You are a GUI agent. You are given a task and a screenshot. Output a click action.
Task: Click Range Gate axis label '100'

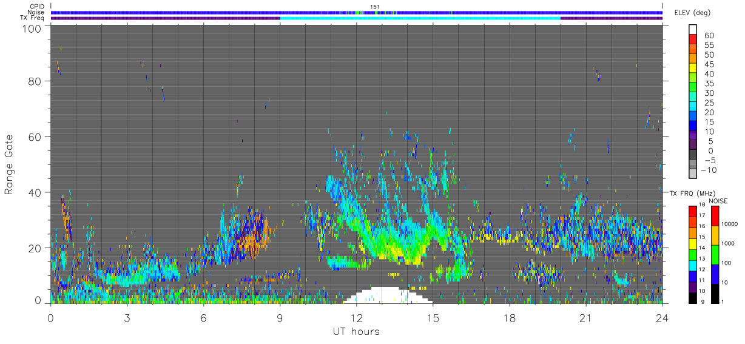[x=32, y=29]
